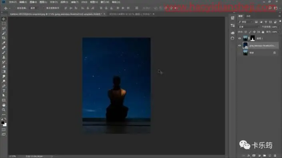This screenshot has height=158, width=282.
Task: Click the shape layer filter icon
Action: tap(270, 22)
